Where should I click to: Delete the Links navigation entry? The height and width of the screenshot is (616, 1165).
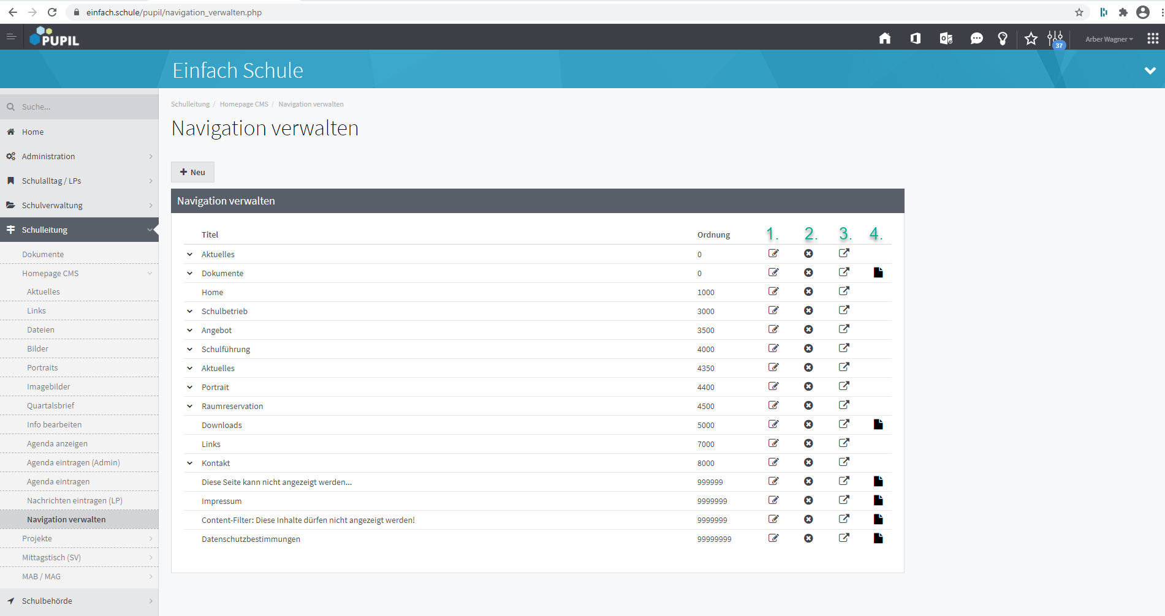tap(808, 443)
